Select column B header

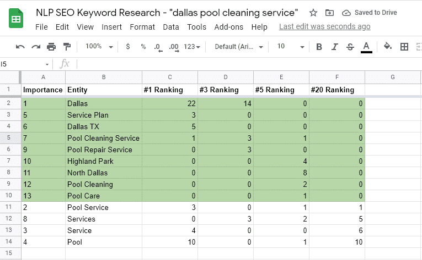104,78
